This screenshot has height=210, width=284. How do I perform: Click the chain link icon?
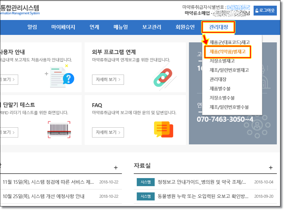click(163, 77)
